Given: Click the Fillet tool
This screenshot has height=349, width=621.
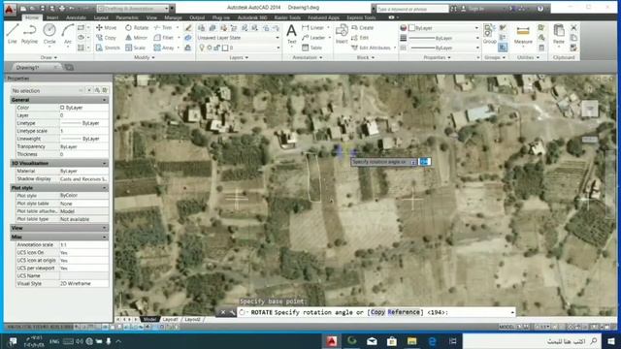Looking at the screenshot, I should pos(164,38).
